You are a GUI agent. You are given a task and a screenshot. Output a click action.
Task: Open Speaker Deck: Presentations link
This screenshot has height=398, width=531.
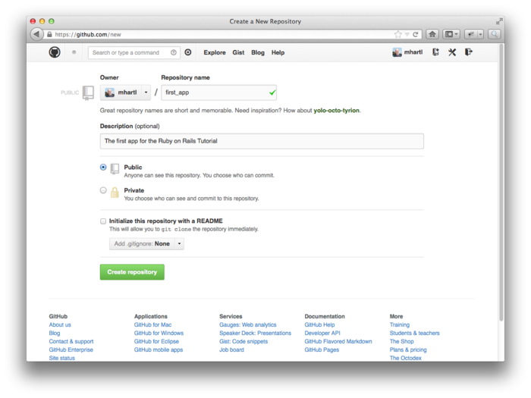pos(256,333)
